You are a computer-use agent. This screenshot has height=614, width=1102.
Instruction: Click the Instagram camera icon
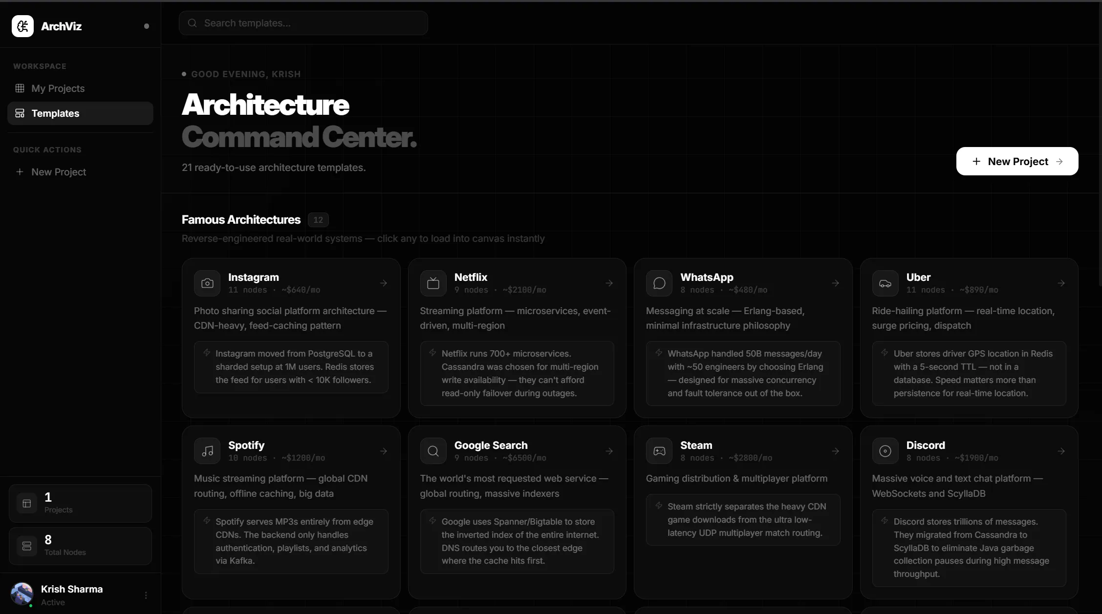207,283
